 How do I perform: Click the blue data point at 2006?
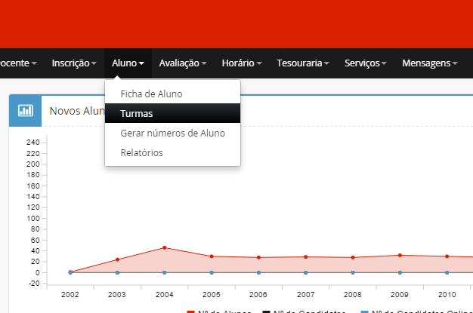[x=258, y=272]
